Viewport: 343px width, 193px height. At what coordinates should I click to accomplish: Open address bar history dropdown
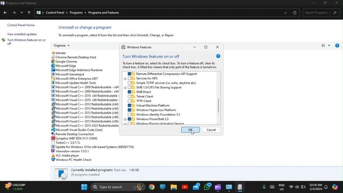click(285, 13)
